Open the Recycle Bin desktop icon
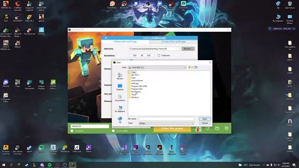Viewport: 299px width, 168px height. 290,5
